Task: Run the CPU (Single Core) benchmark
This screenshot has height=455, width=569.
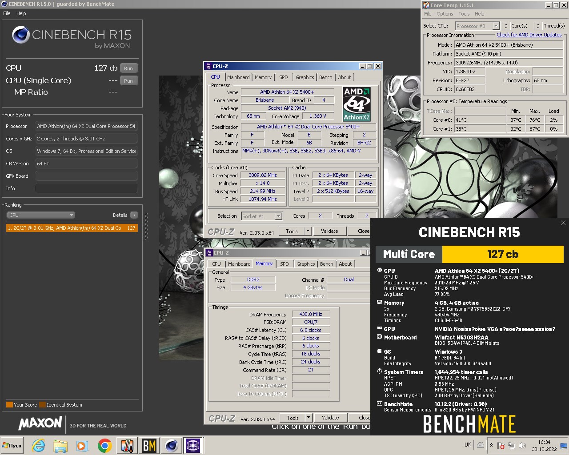Action: coord(128,80)
